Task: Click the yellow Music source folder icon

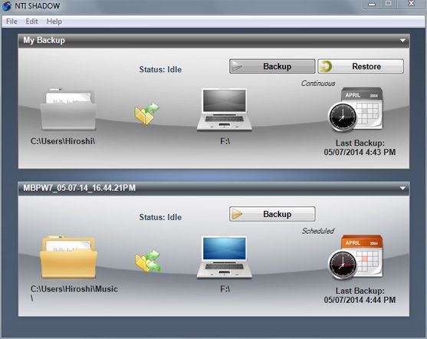Action: click(x=68, y=257)
